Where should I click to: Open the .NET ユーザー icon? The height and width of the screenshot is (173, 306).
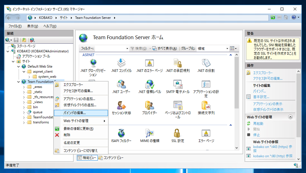122,87
